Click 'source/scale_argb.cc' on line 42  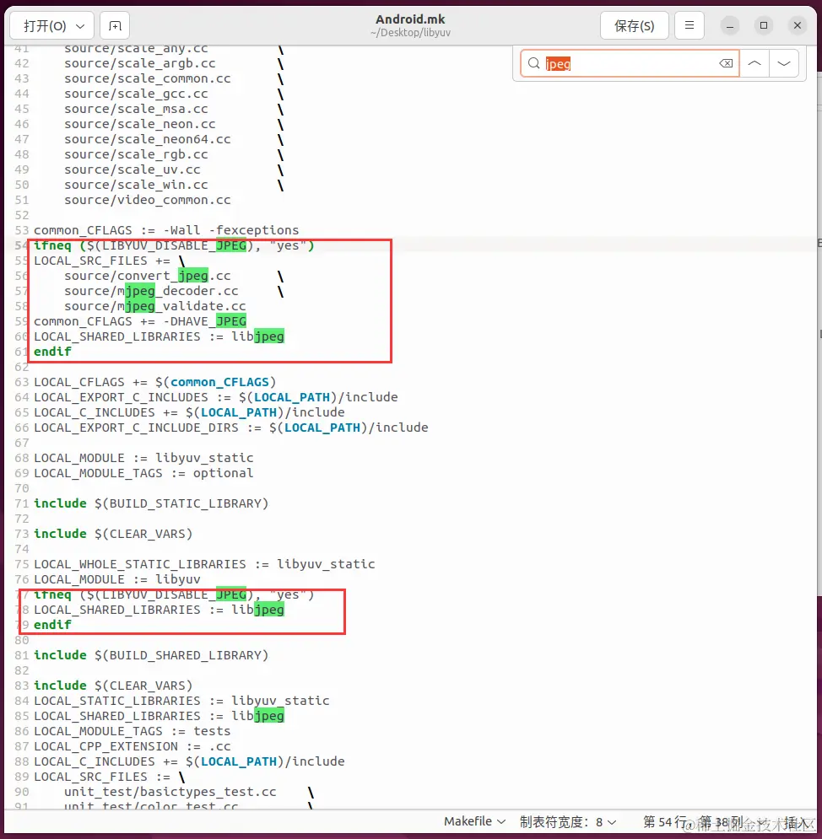coord(140,64)
